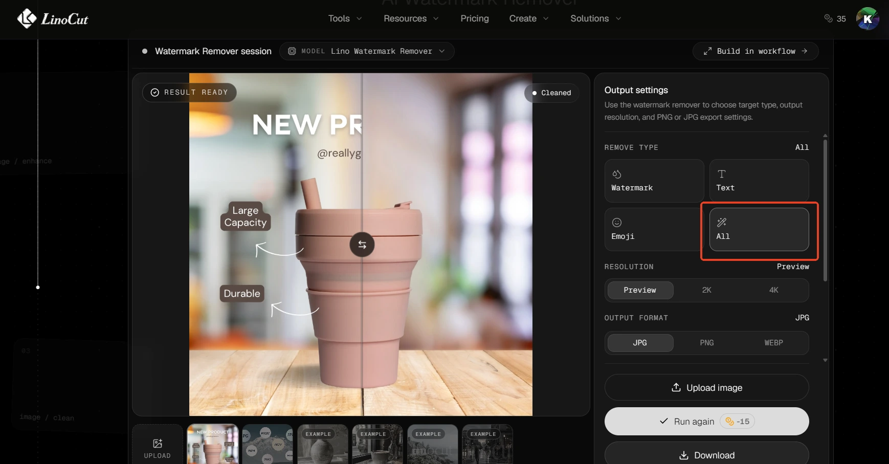889x464 pixels.
Task: Click Build in workflow button
Action: [755, 51]
